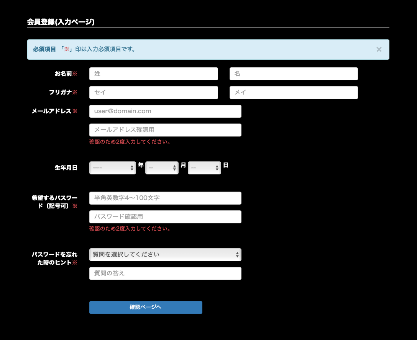Click the user@domain.com email field
Screen dimensions: 417x340
point(165,111)
